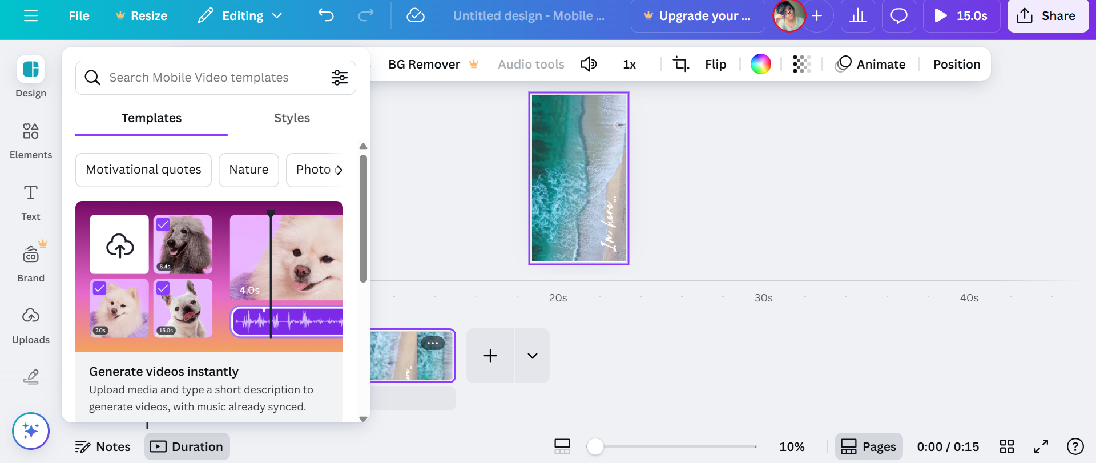Toggle the Pages view
The height and width of the screenshot is (463, 1096).
pyautogui.click(x=869, y=446)
